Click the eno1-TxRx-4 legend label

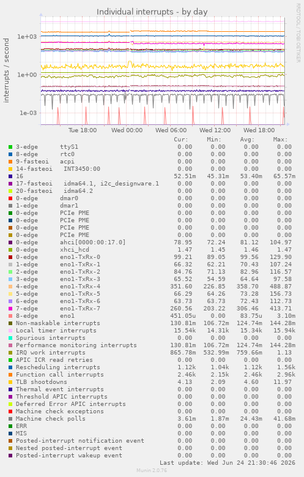tap(80, 287)
